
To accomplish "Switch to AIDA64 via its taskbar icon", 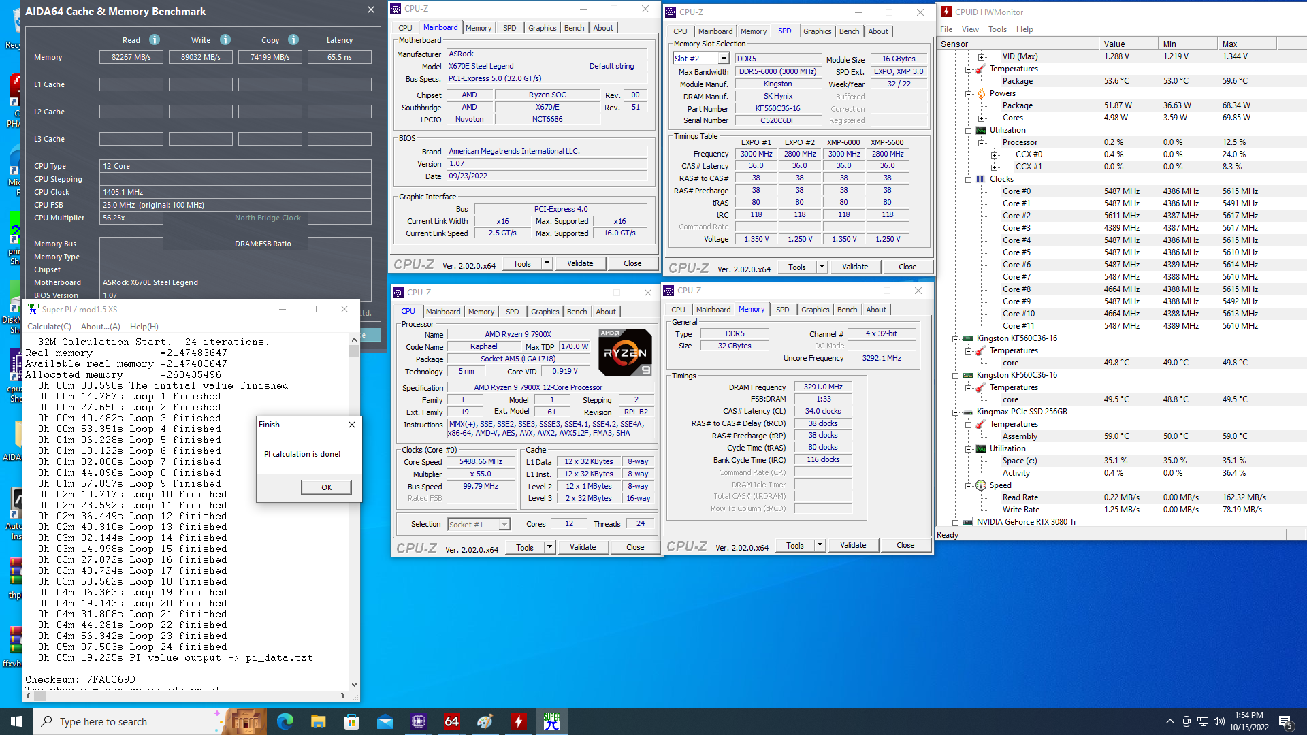I will 451,721.
